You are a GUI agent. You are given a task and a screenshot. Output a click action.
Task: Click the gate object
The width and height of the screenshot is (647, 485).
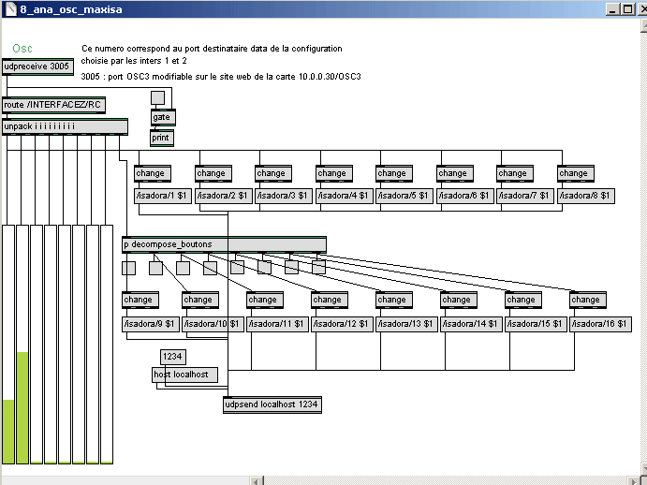(162, 117)
